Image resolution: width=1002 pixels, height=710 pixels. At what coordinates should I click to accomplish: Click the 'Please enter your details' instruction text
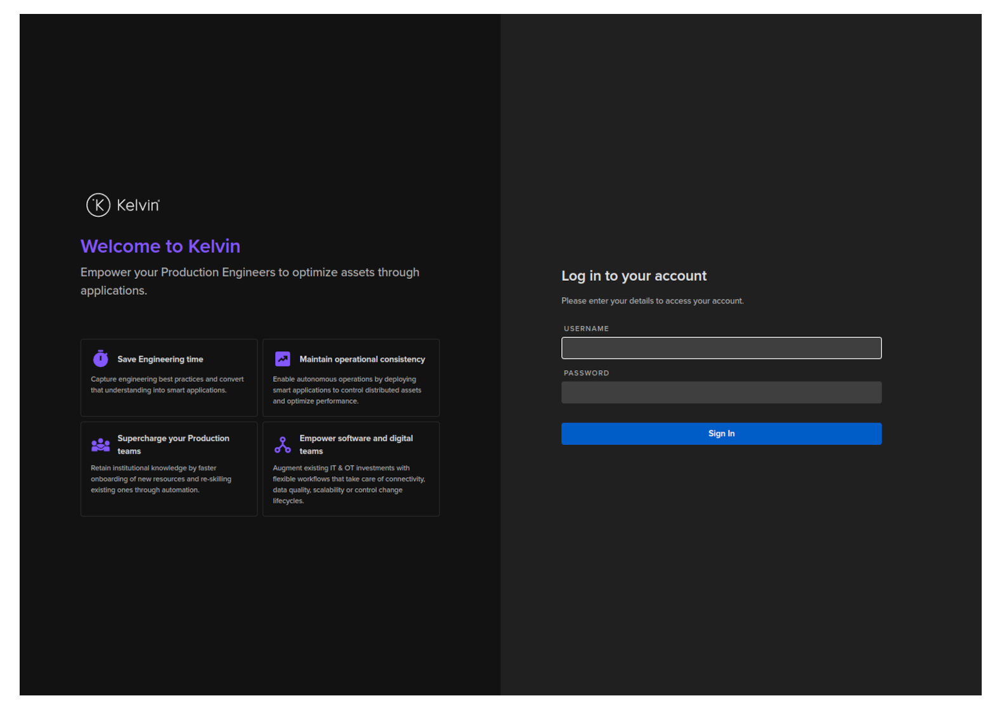click(652, 301)
